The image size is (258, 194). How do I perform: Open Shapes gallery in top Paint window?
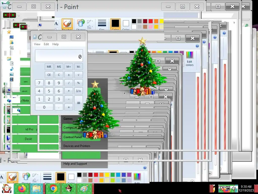pos(81,24)
